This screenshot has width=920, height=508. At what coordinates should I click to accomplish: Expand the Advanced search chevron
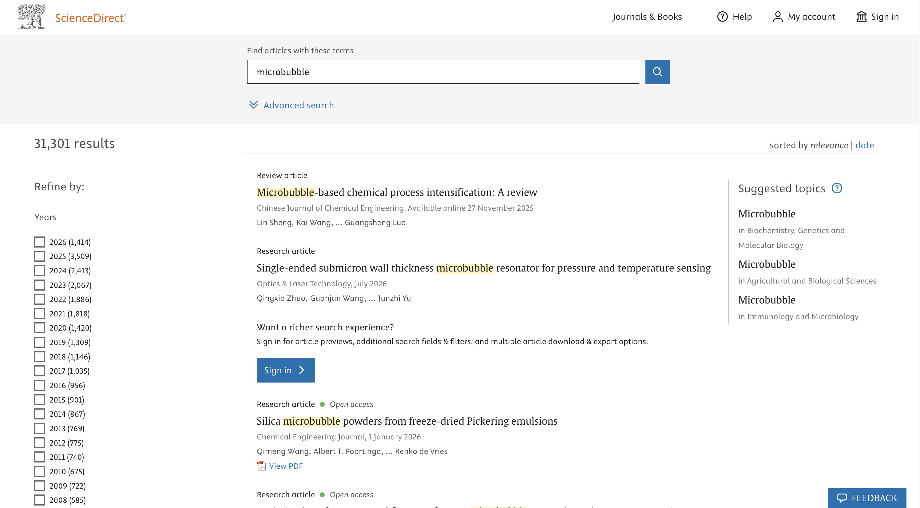click(x=253, y=105)
